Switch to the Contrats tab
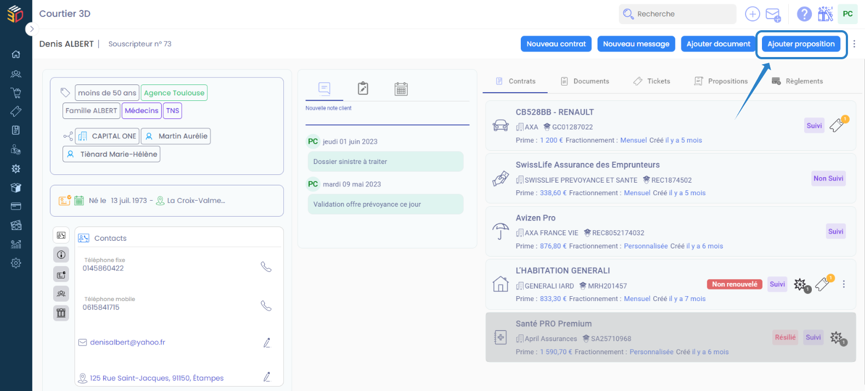Image resolution: width=865 pixels, height=391 pixels. pos(515,81)
